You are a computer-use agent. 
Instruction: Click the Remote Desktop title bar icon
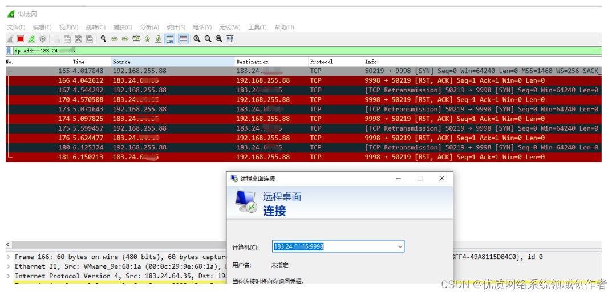click(234, 179)
